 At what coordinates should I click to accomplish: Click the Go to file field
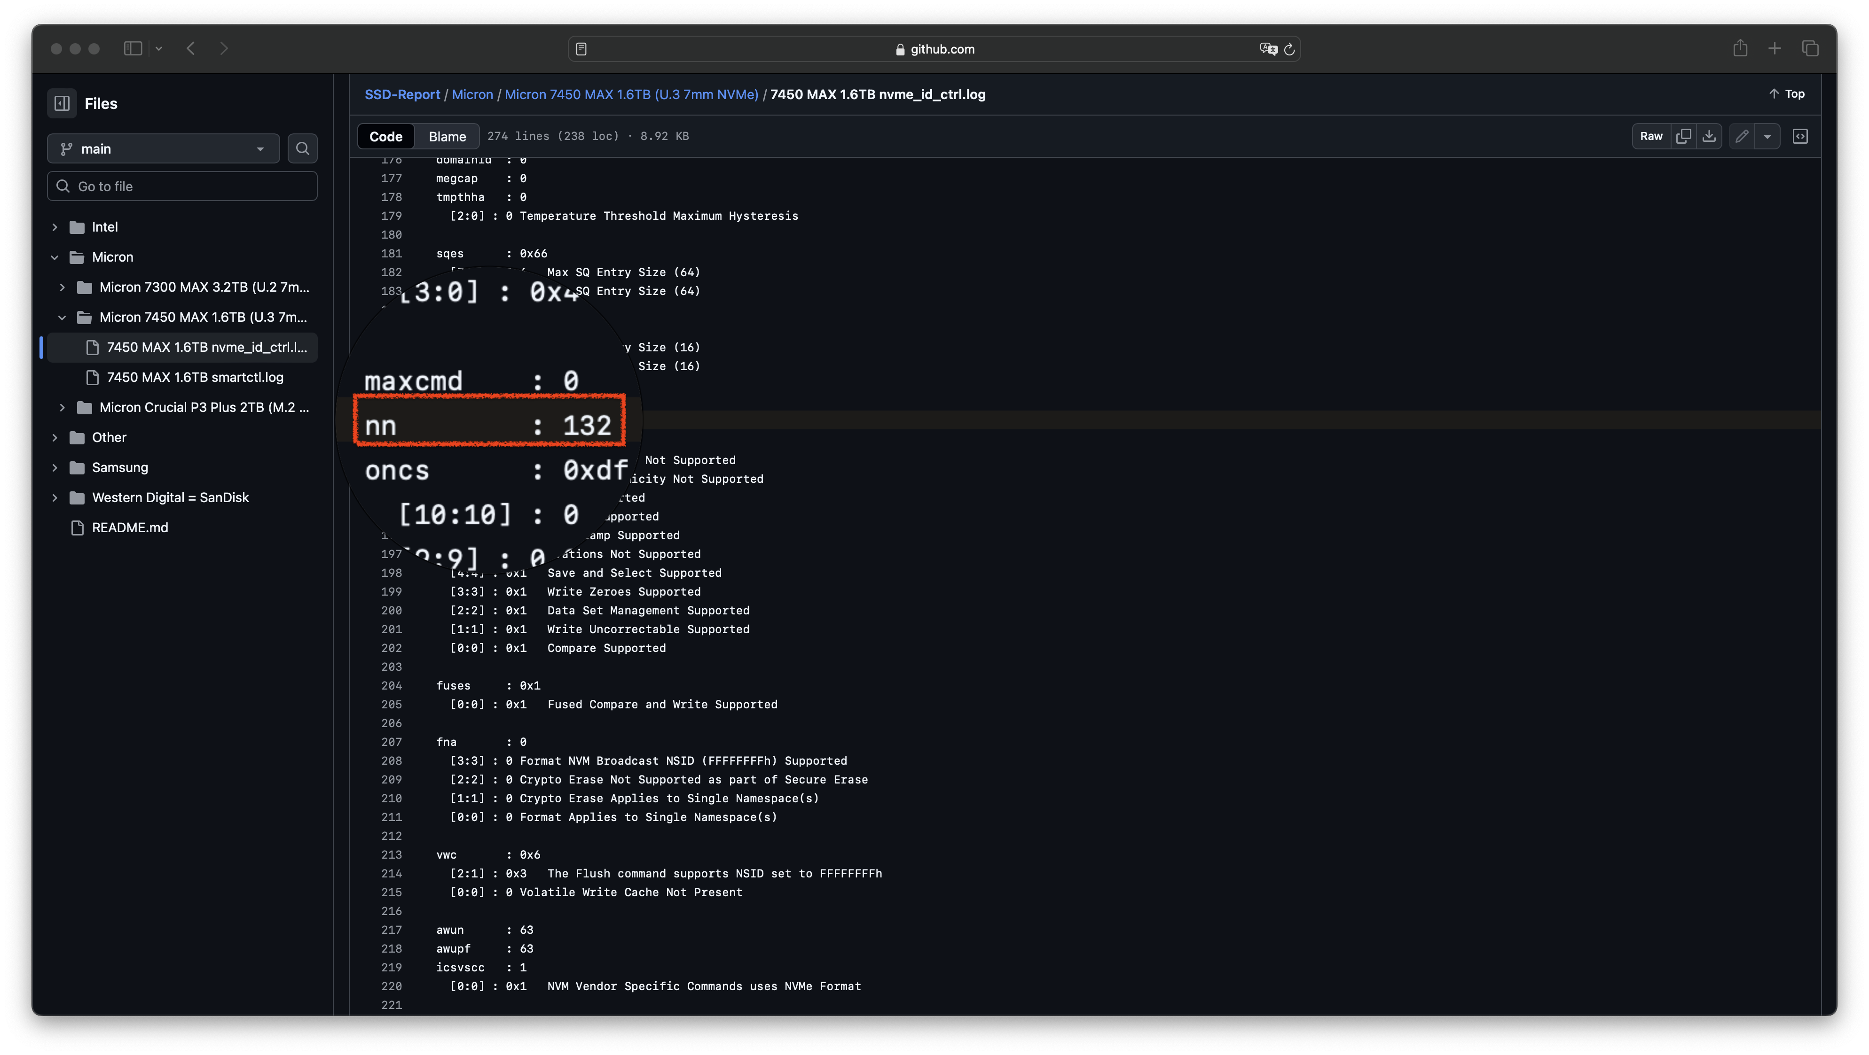[182, 186]
